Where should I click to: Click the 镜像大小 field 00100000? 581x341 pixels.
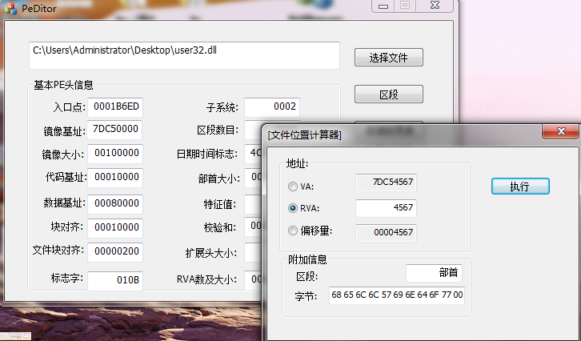click(x=115, y=154)
